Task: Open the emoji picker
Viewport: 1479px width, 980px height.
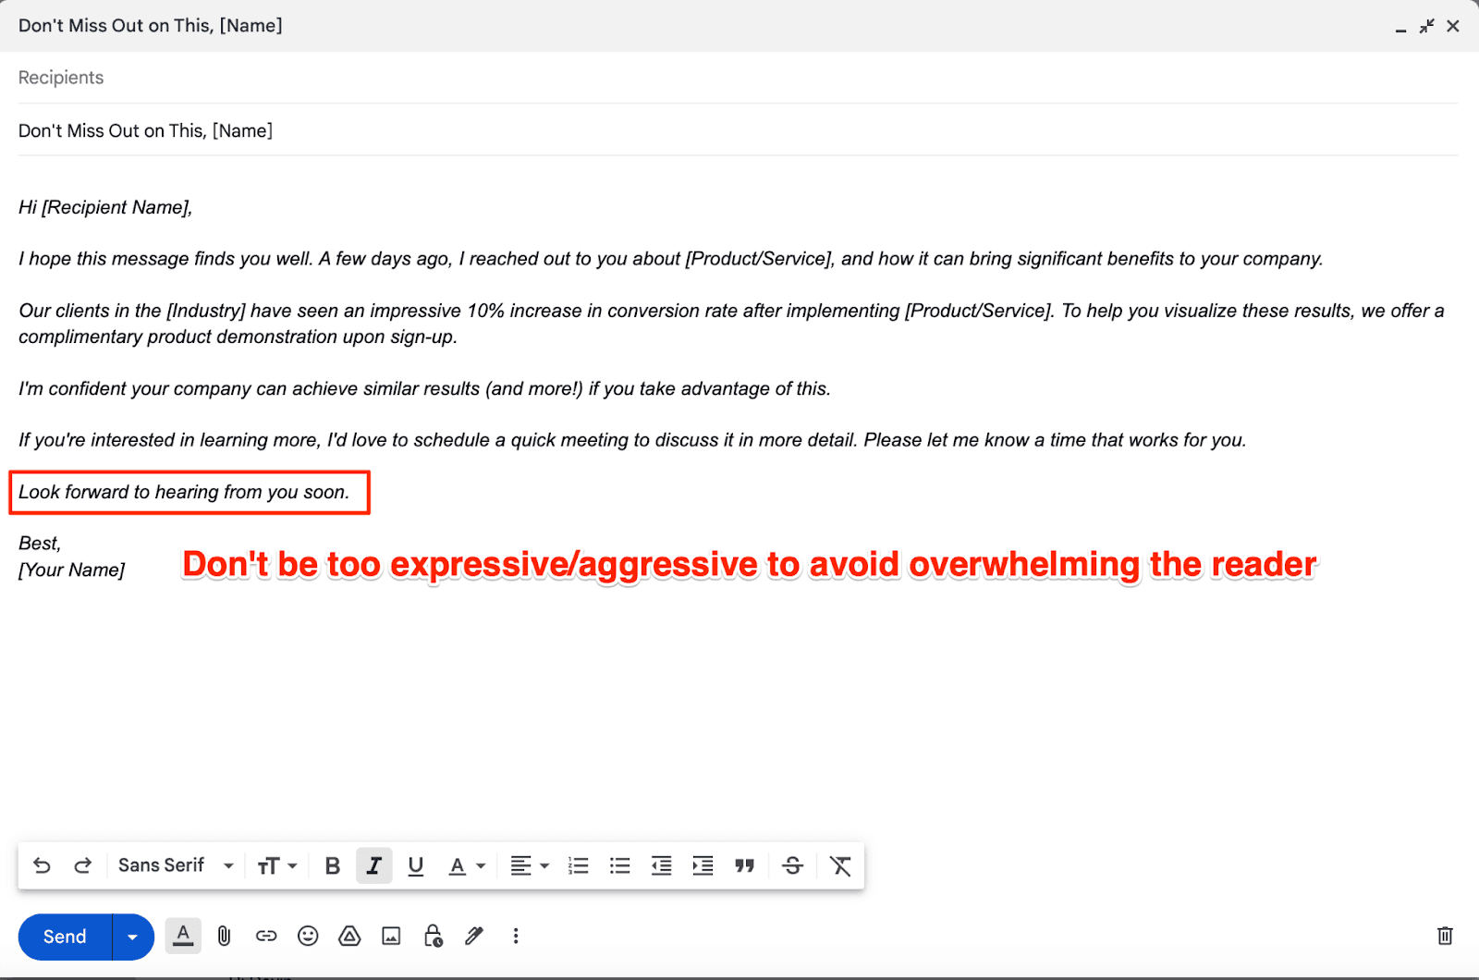Action: click(308, 937)
